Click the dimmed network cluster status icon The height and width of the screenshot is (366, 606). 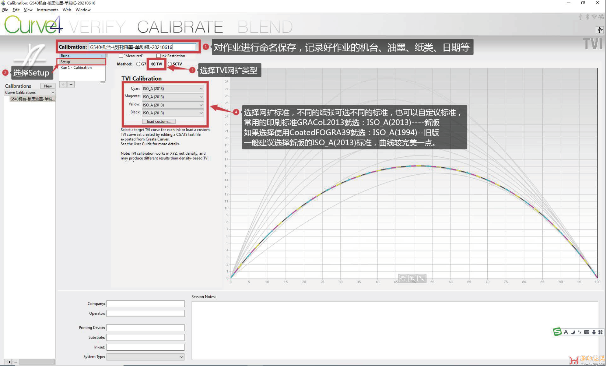[601, 17]
